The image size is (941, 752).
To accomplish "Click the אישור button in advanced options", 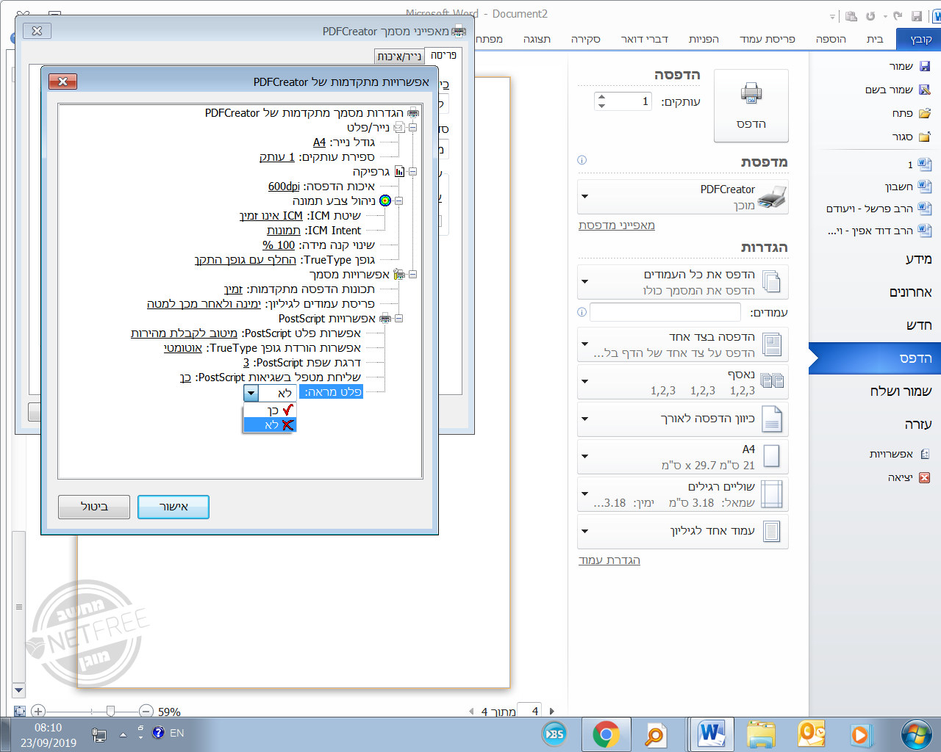I will click(x=173, y=507).
